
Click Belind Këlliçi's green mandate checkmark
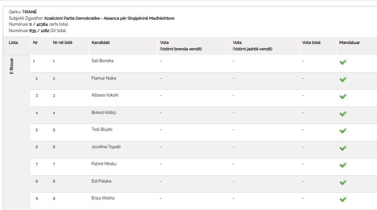(x=343, y=114)
